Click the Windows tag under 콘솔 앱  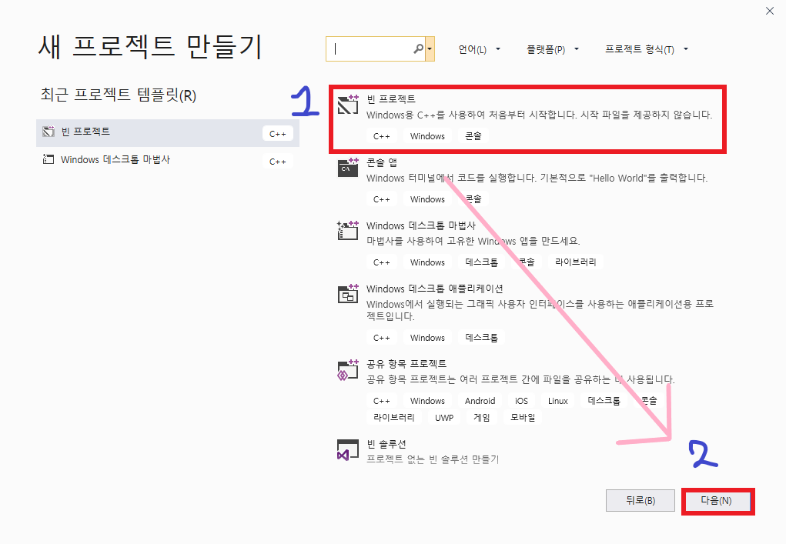coord(427,199)
